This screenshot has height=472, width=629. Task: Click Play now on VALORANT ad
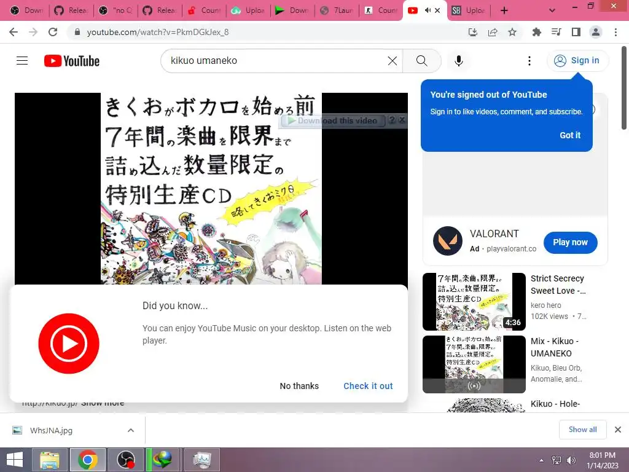(x=570, y=242)
